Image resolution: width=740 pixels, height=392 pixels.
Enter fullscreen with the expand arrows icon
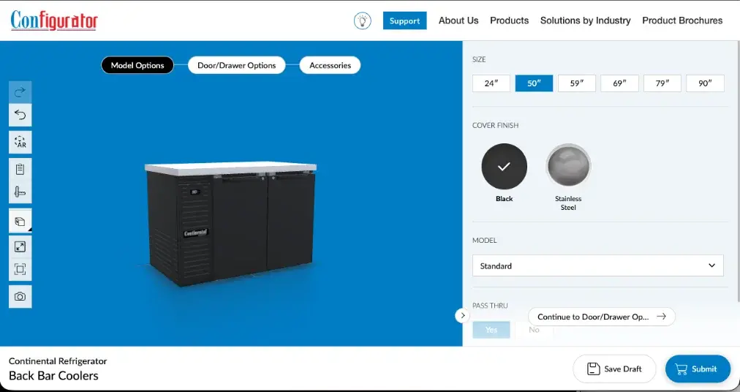20,246
